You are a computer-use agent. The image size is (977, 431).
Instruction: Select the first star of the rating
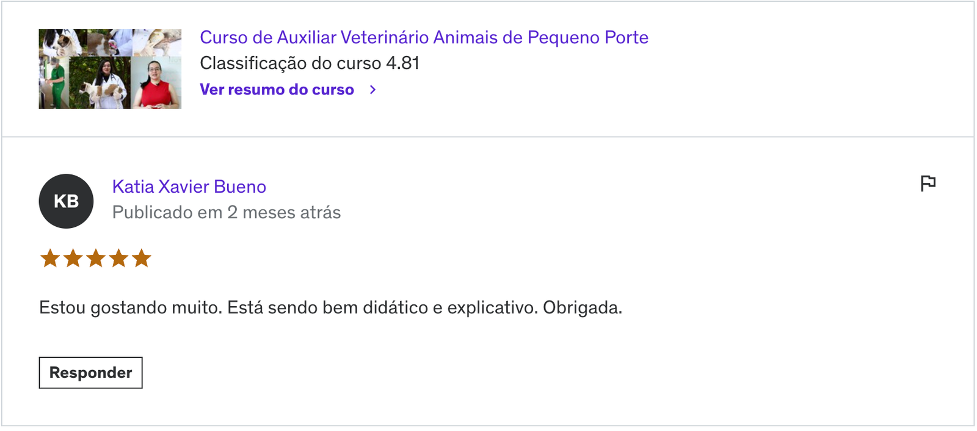pos(50,258)
